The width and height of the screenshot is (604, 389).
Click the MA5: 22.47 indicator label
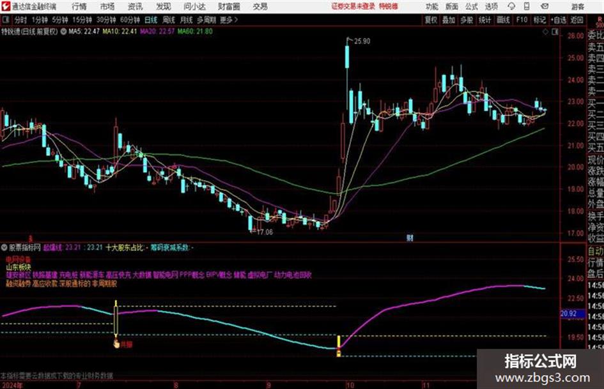pos(84,31)
